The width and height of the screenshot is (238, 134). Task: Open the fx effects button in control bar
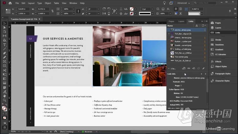[168, 9]
